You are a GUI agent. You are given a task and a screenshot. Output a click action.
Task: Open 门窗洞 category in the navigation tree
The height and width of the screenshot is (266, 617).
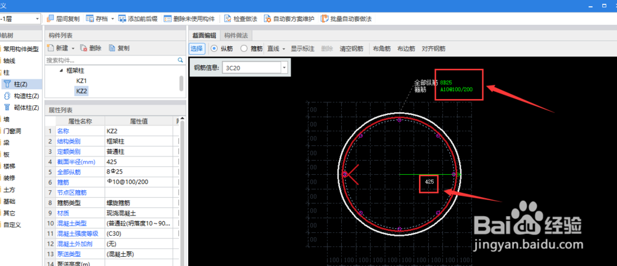click(12, 131)
